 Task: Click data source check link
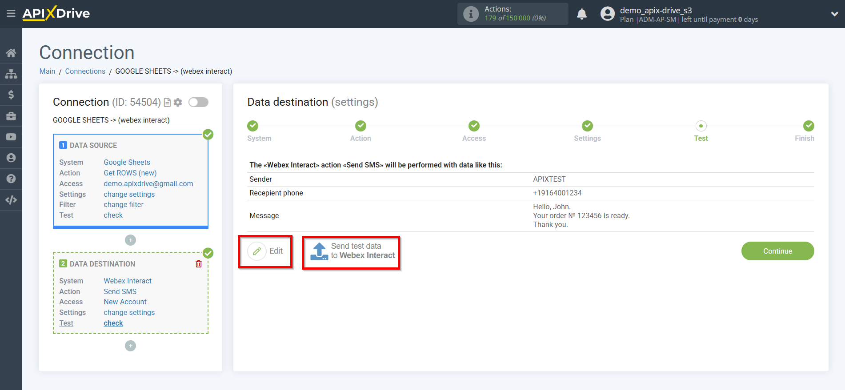(113, 215)
